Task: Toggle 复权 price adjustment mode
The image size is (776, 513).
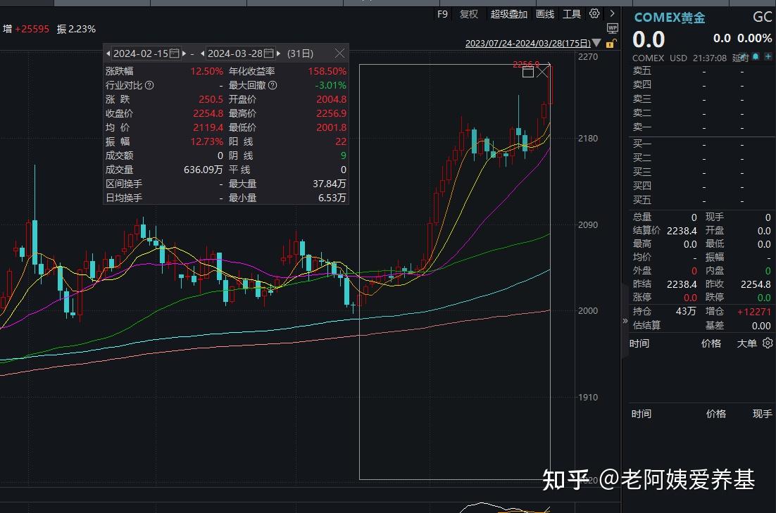Action: tap(468, 13)
